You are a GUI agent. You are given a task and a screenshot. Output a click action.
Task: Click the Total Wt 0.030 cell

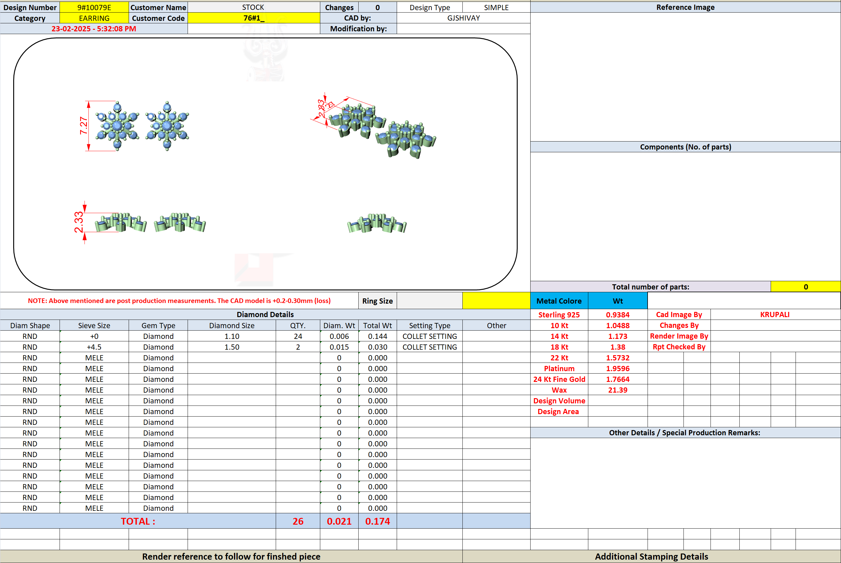[377, 347]
